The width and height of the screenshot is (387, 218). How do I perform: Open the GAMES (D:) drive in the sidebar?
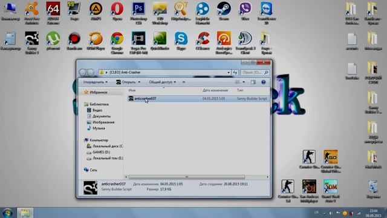101,152
